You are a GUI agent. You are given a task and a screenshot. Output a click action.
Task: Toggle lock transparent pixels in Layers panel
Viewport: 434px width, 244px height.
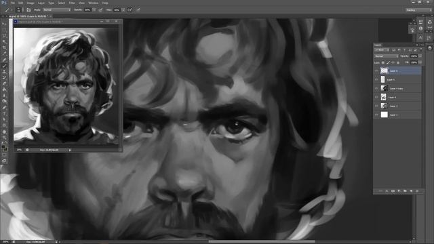[382, 63]
